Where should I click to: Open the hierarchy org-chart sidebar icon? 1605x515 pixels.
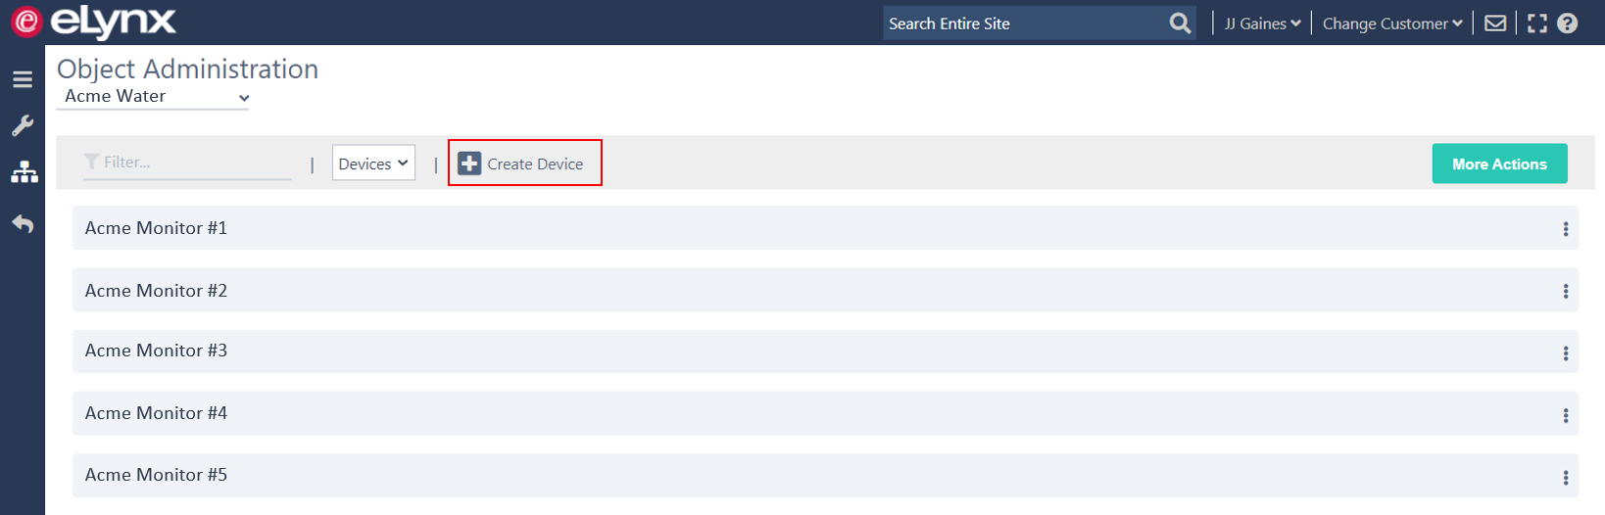[24, 173]
